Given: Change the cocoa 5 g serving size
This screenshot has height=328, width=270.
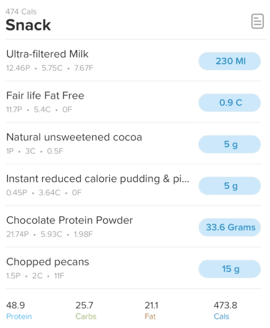Looking at the screenshot, I should (x=230, y=144).
